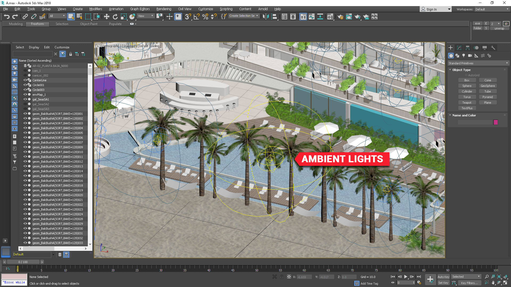Open the Workspaces Default dropdown

tap(492, 9)
